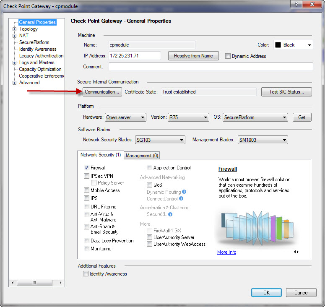
Task: Open the Version dropdown showing R75
Action: (x=188, y=117)
